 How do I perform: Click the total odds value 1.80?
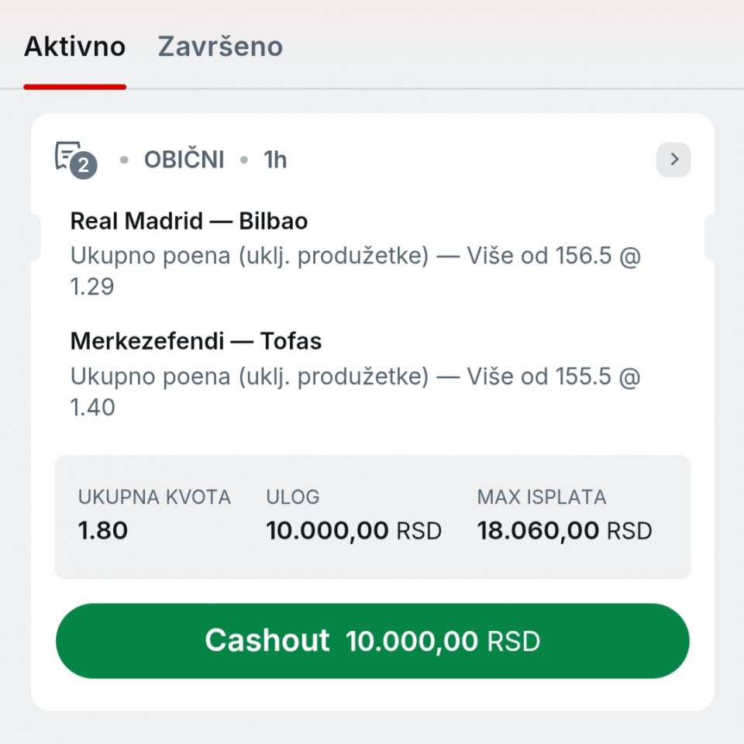coord(103,531)
